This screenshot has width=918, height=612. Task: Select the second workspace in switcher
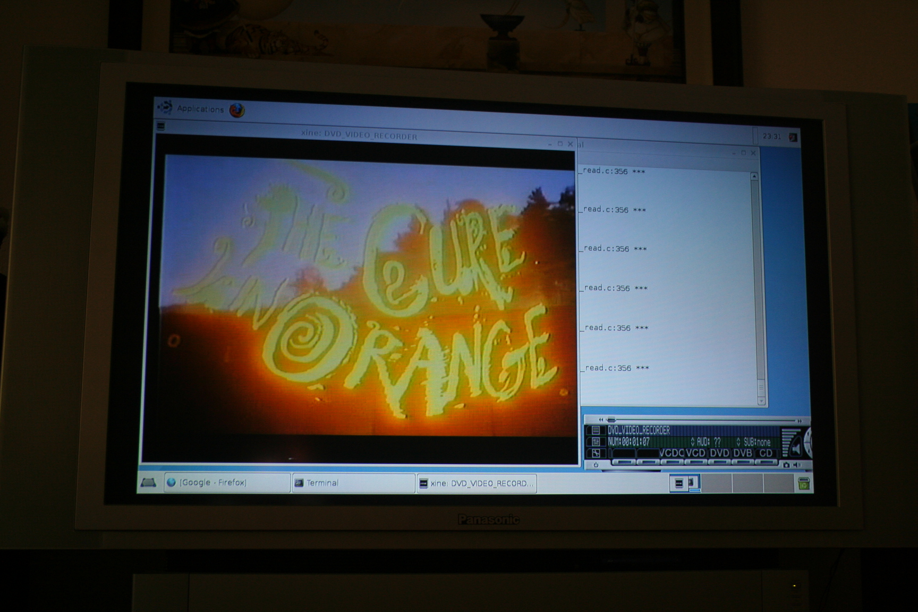(717, 483)
